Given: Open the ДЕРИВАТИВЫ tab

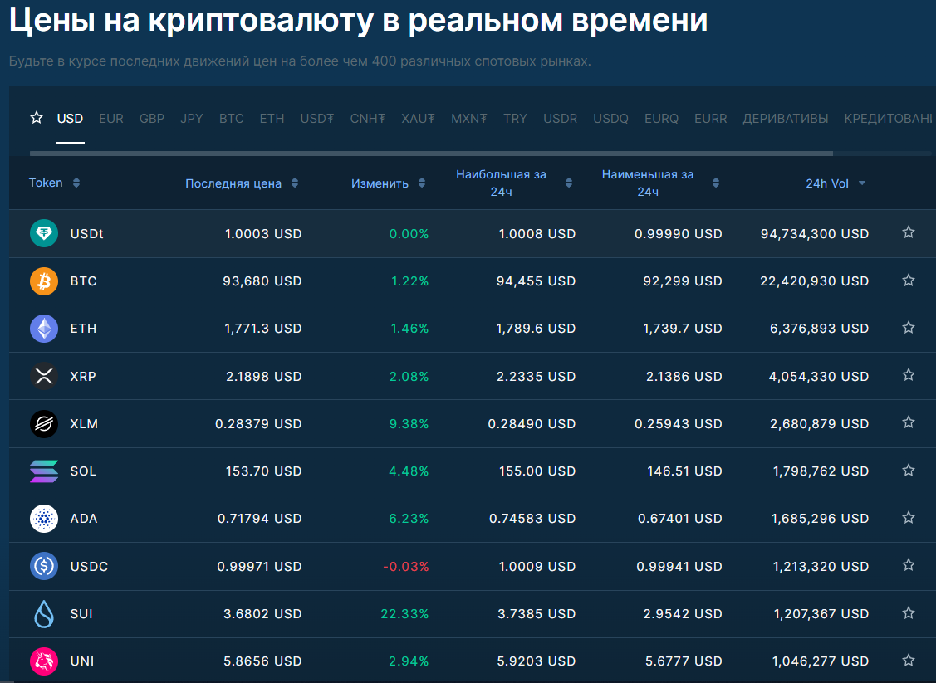Looking at the screenshot, I should (786, 118).
